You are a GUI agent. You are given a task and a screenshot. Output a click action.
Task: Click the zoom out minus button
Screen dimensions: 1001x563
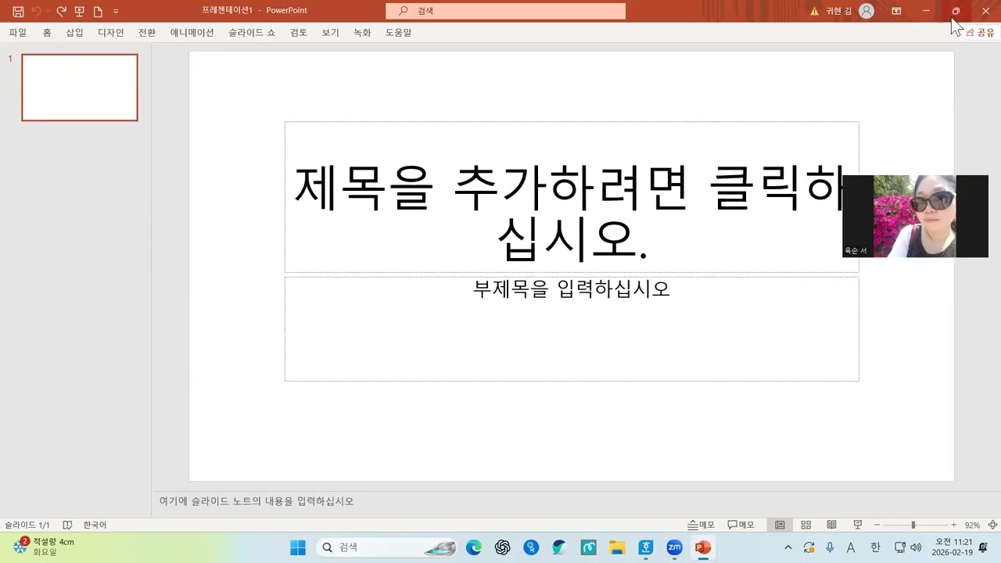(x=877, y=525)
